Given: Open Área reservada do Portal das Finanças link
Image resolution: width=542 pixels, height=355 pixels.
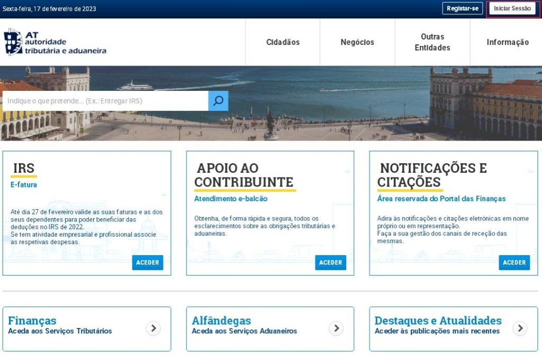Looking at the screenshot, I should click(x=441, y=199).
